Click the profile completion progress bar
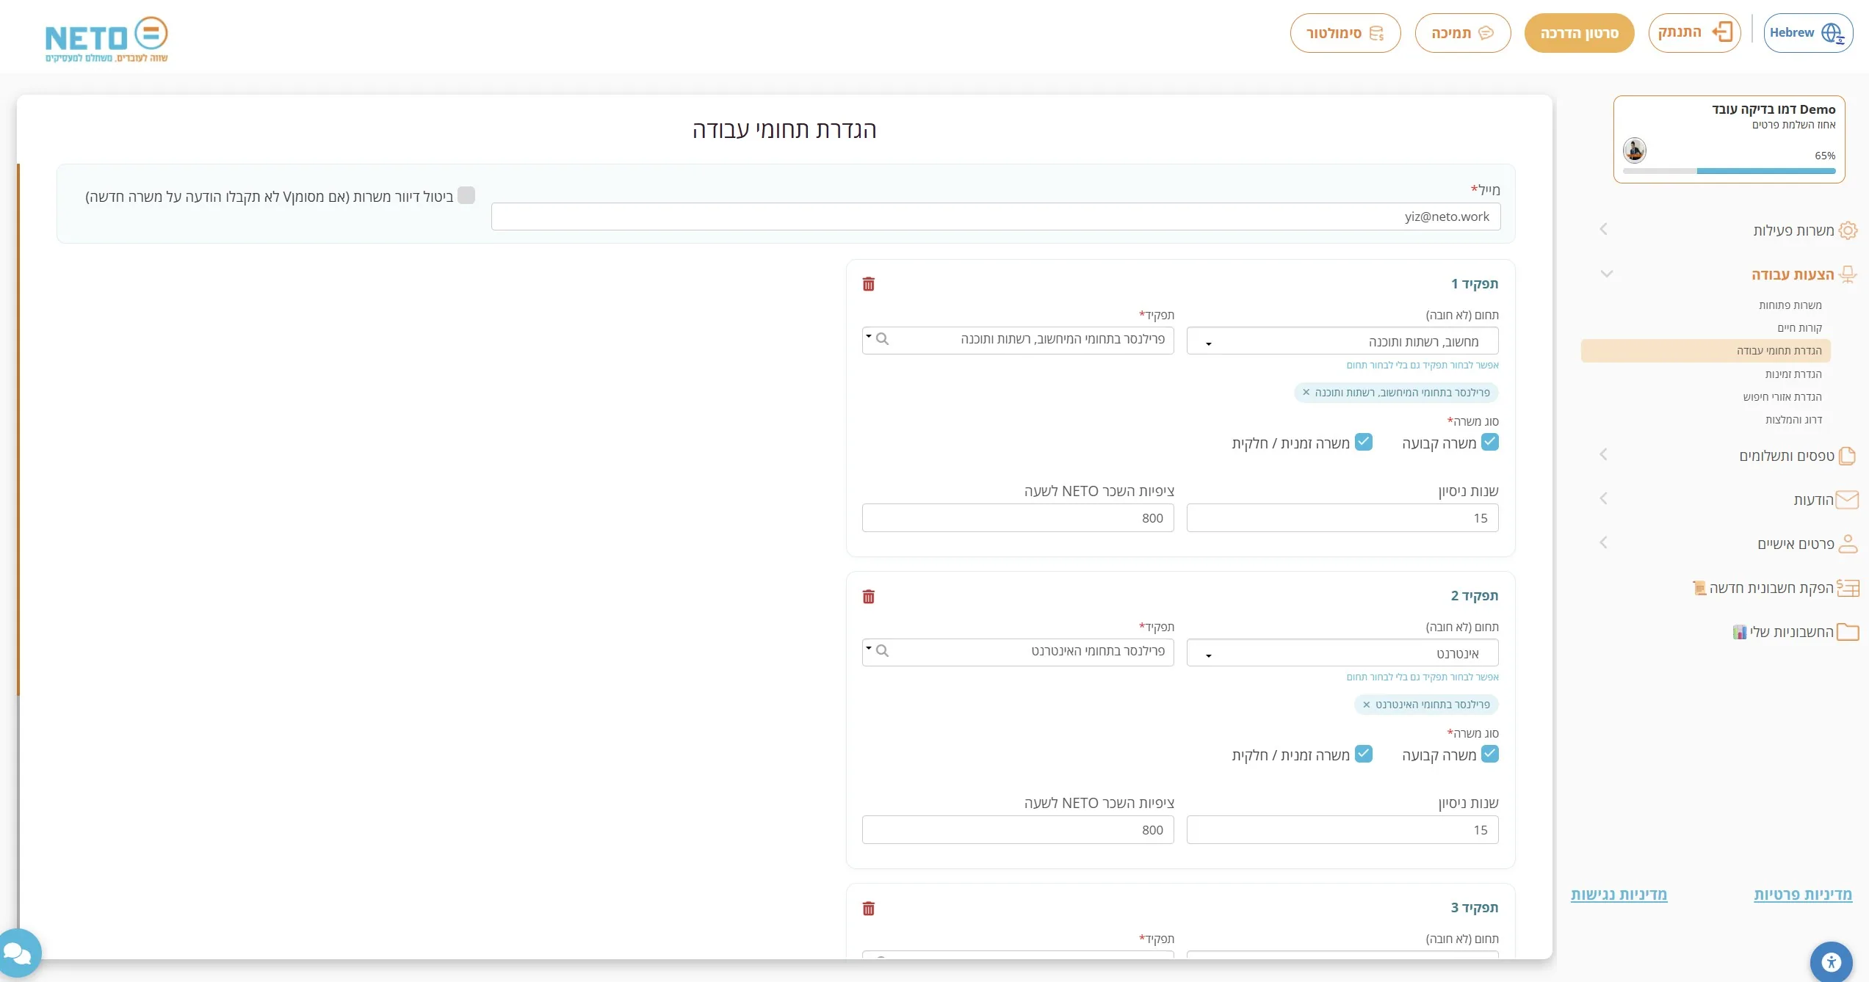 click(1729, 171)
